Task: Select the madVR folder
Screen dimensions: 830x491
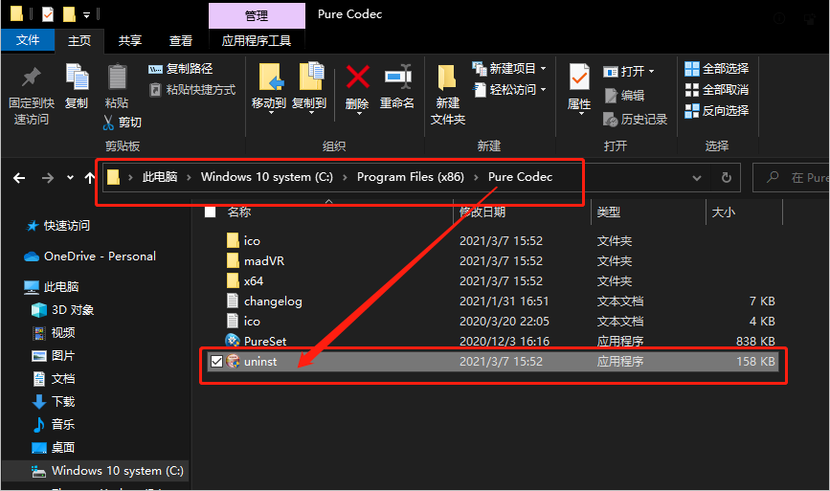Action: [x=256, y=261]
